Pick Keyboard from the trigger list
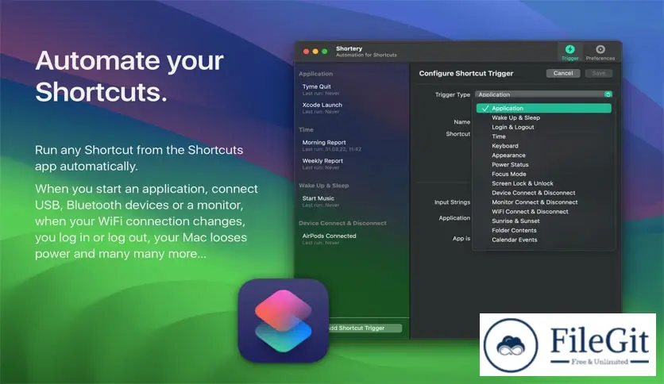Image resolution: width=664 pixels, height=384 pixels. tap(505, 146)
